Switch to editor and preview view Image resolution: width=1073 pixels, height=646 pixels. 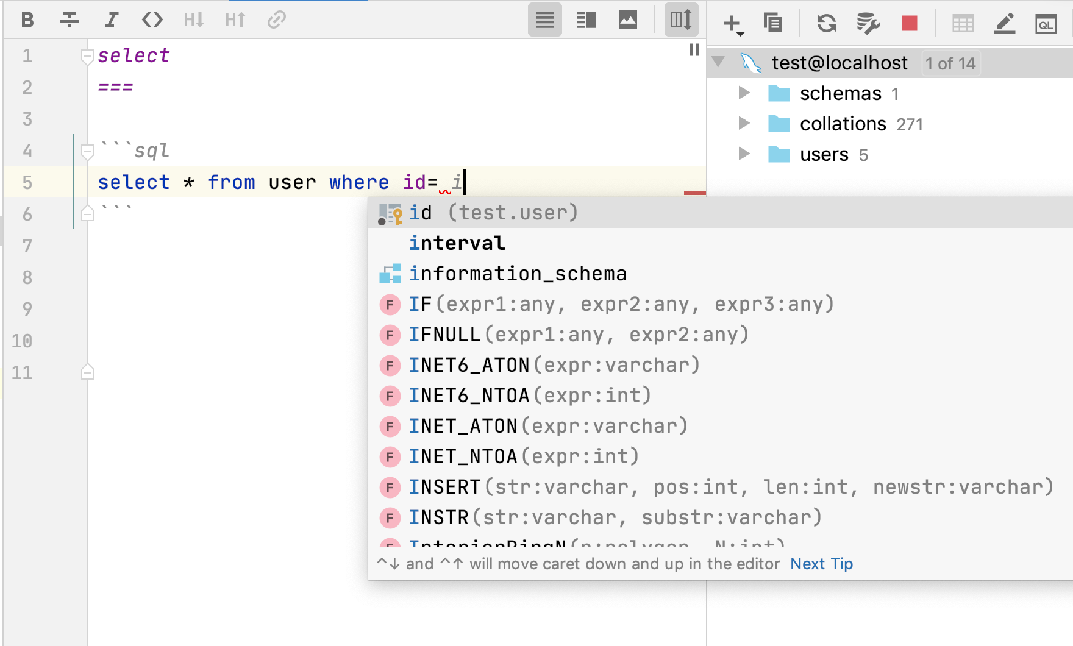click(x=586, y=20)
